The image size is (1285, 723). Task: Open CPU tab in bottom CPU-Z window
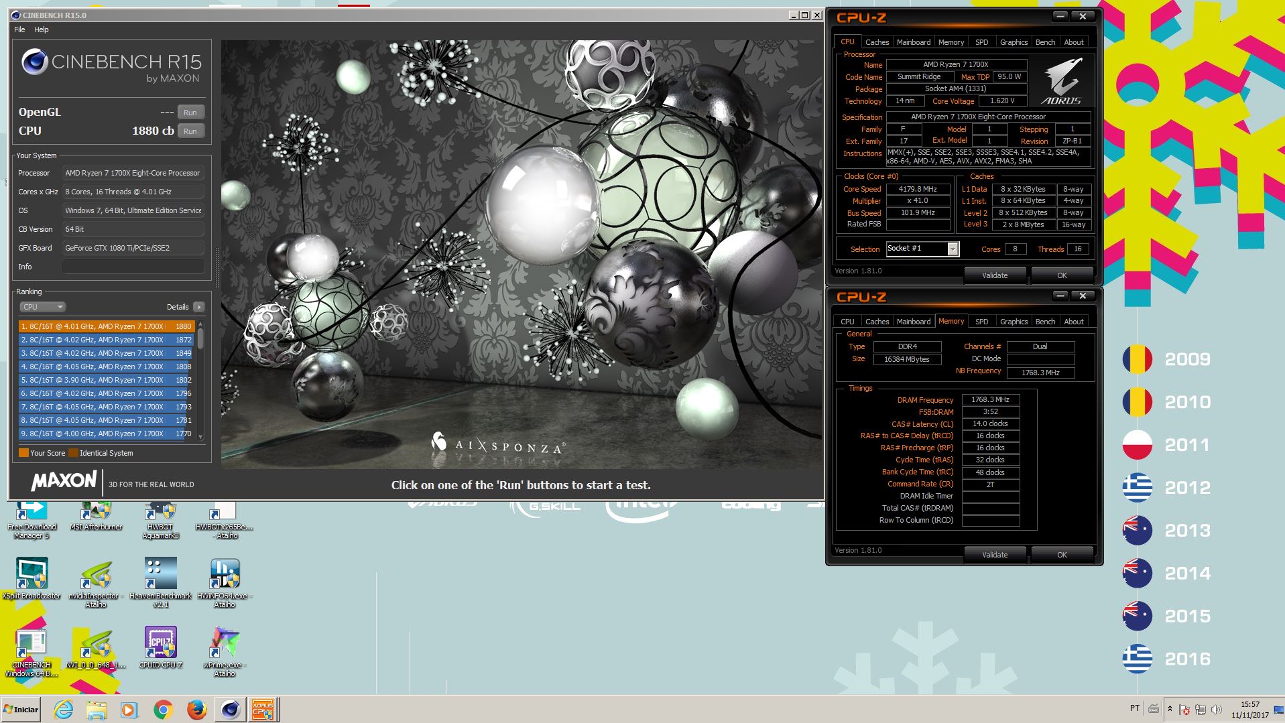(847, 322)
